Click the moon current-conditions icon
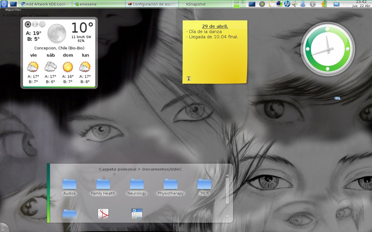 57,33
